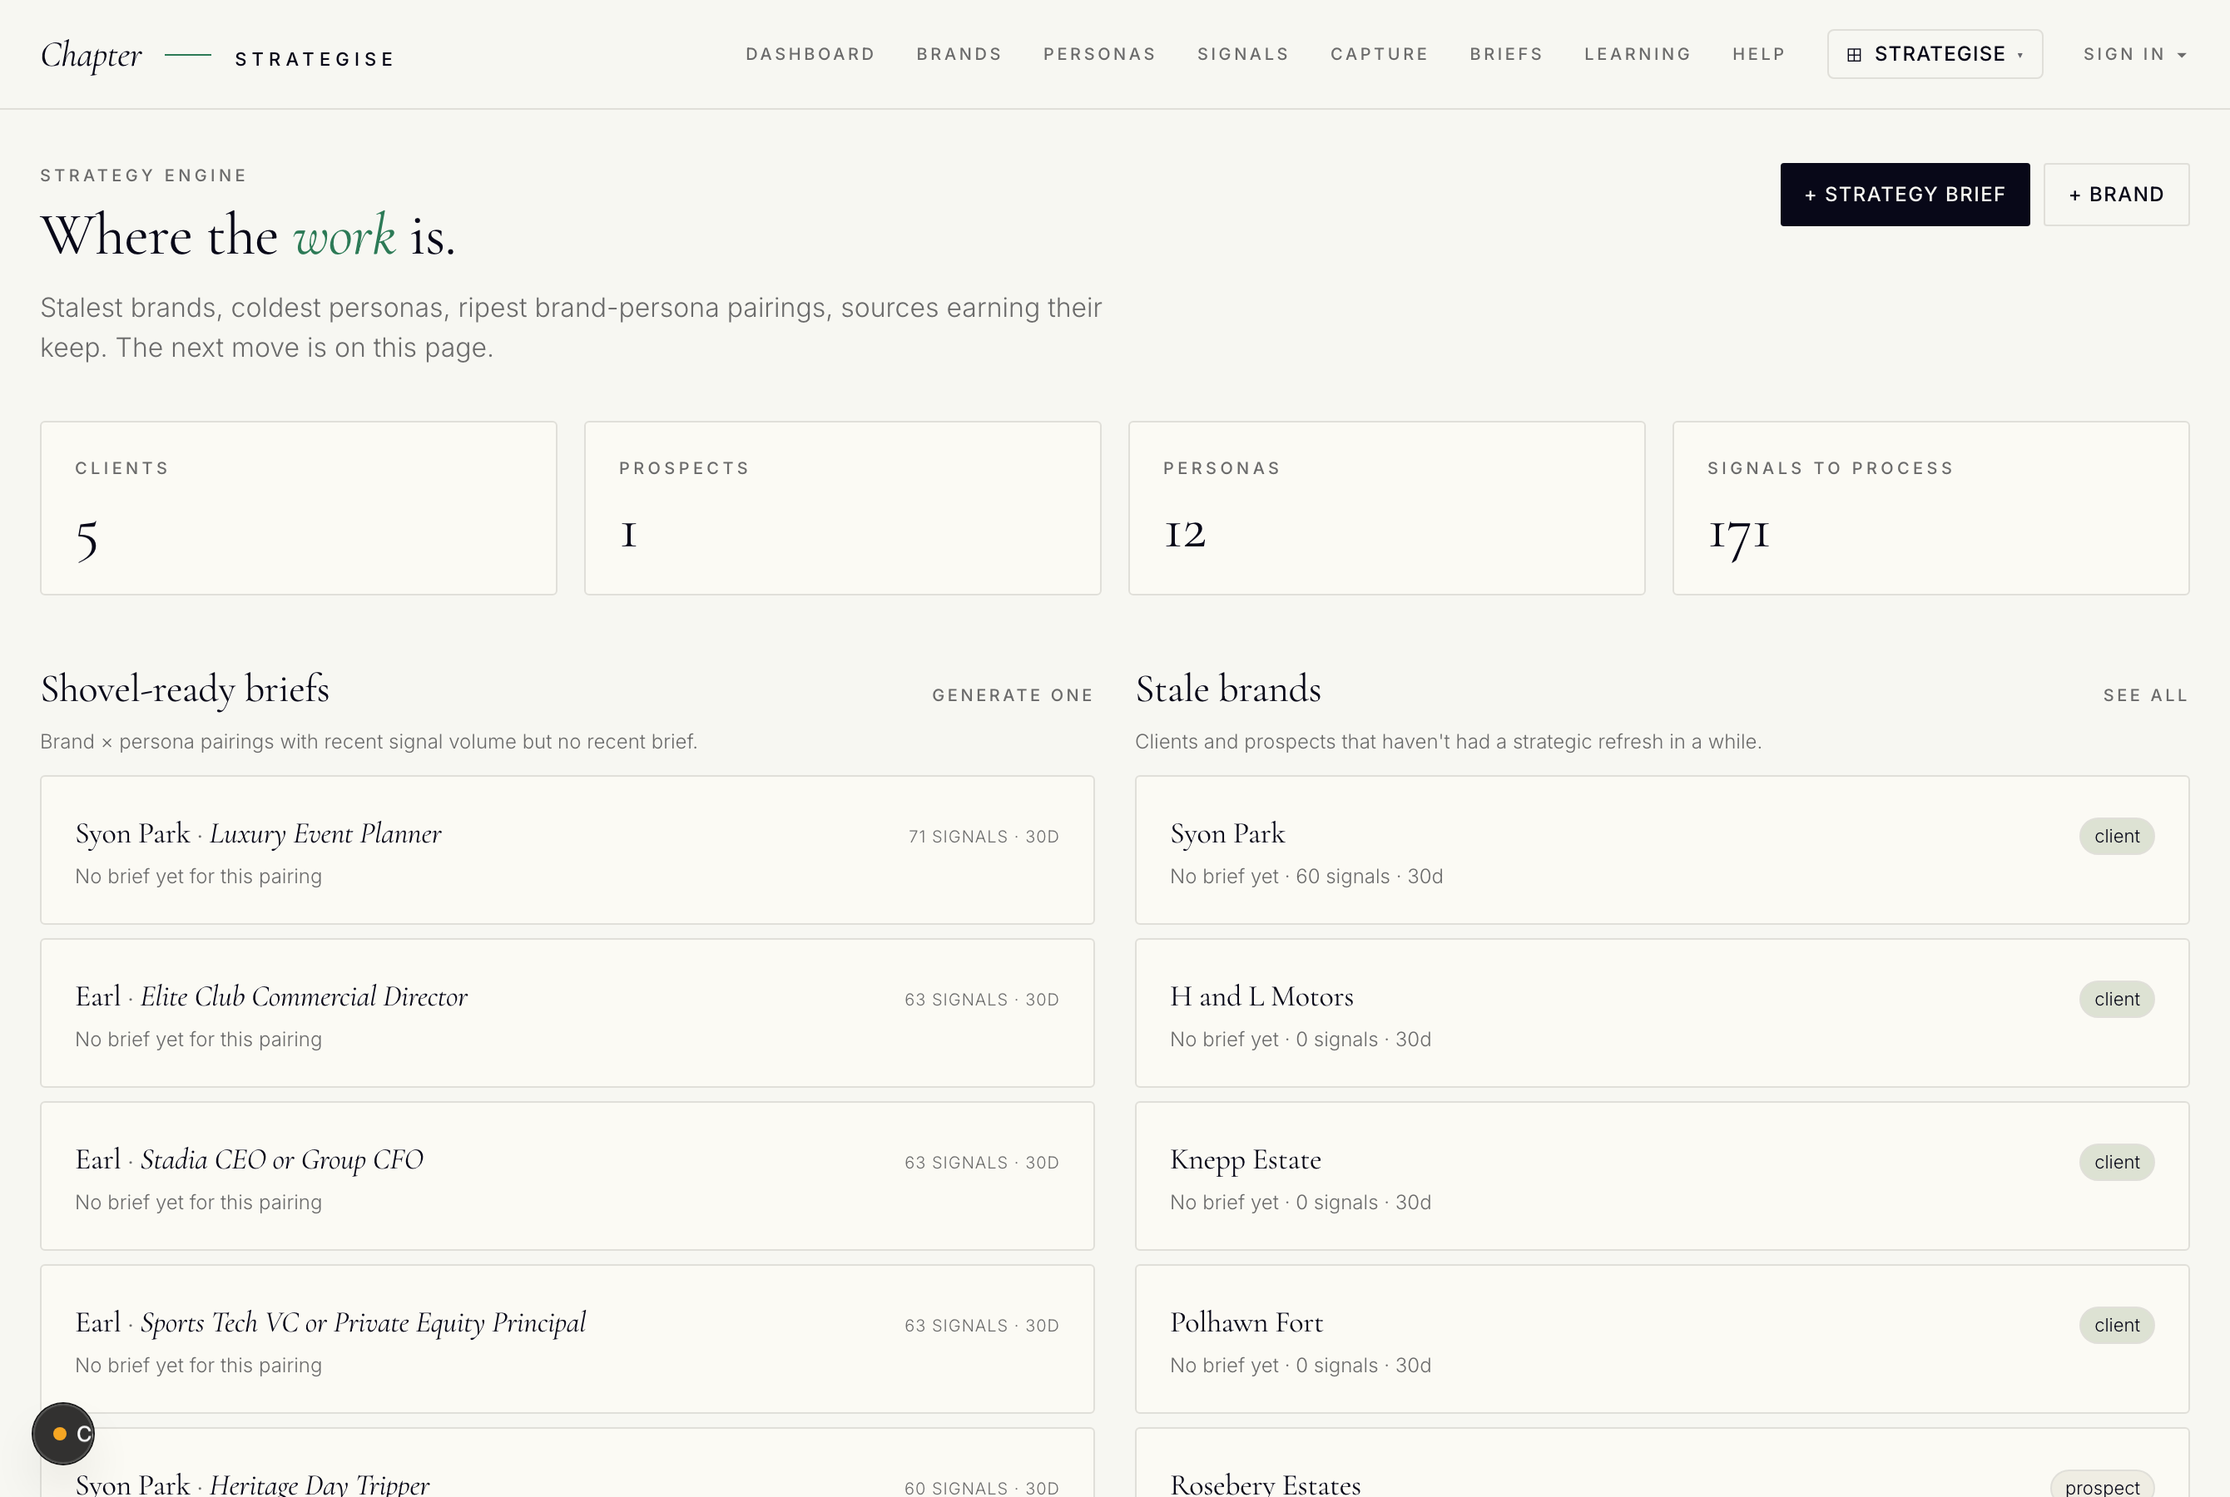This screenshot has height=1497, width=2230.
Task: Click the "STRATEGISE" label beside the logo
Action: pos(315,59)
